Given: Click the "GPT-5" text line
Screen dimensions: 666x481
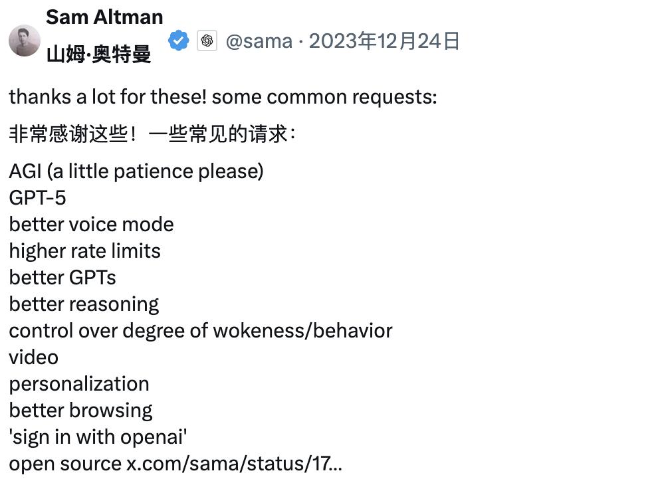Looking at the screenshot, I should [38, 198].
